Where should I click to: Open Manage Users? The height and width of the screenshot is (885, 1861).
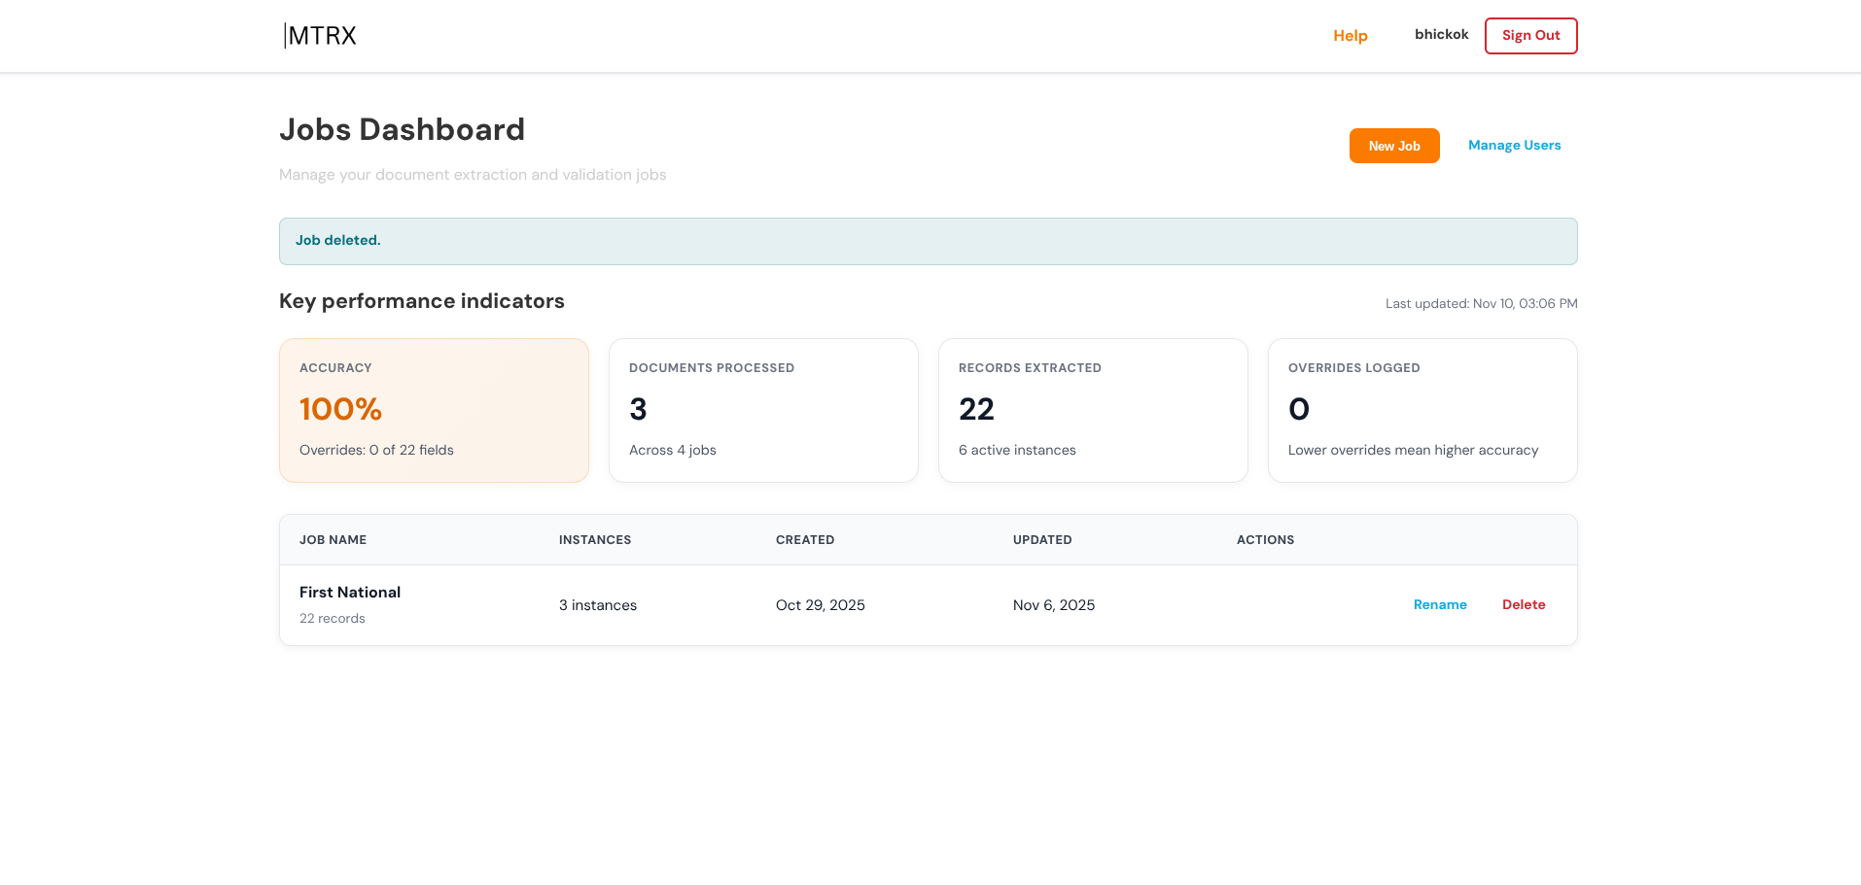coord(1514,145)
